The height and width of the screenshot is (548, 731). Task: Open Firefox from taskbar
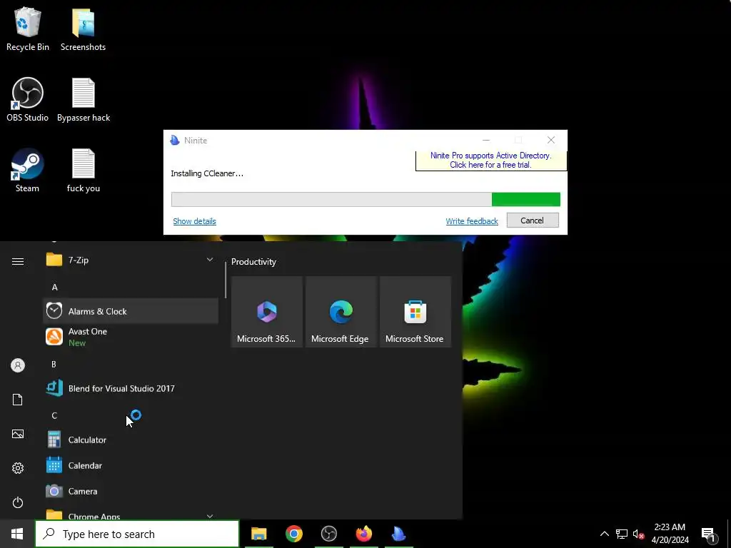pyautogui.click(x=363, y=534)
